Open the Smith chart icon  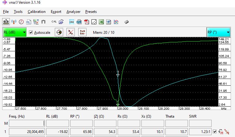(x=59, y=32)
